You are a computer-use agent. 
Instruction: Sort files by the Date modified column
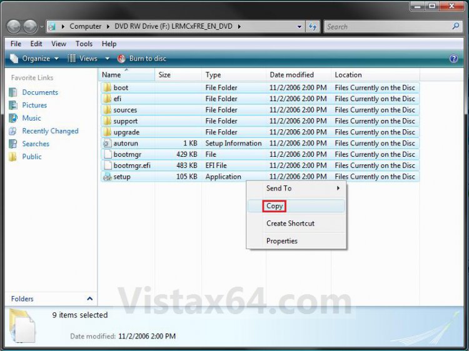tap(291, 75)
